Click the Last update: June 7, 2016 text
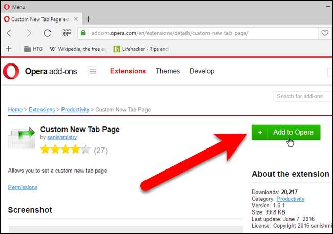The image size is (333, 234). pyautogui.click(x=283, y=219)
